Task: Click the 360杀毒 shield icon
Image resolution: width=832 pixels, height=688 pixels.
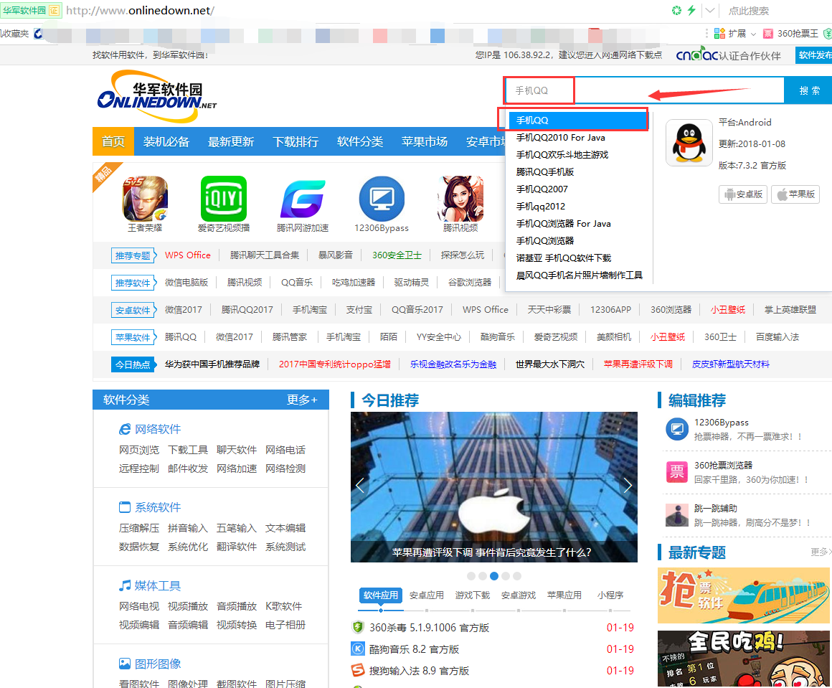Action: (358, 628)
